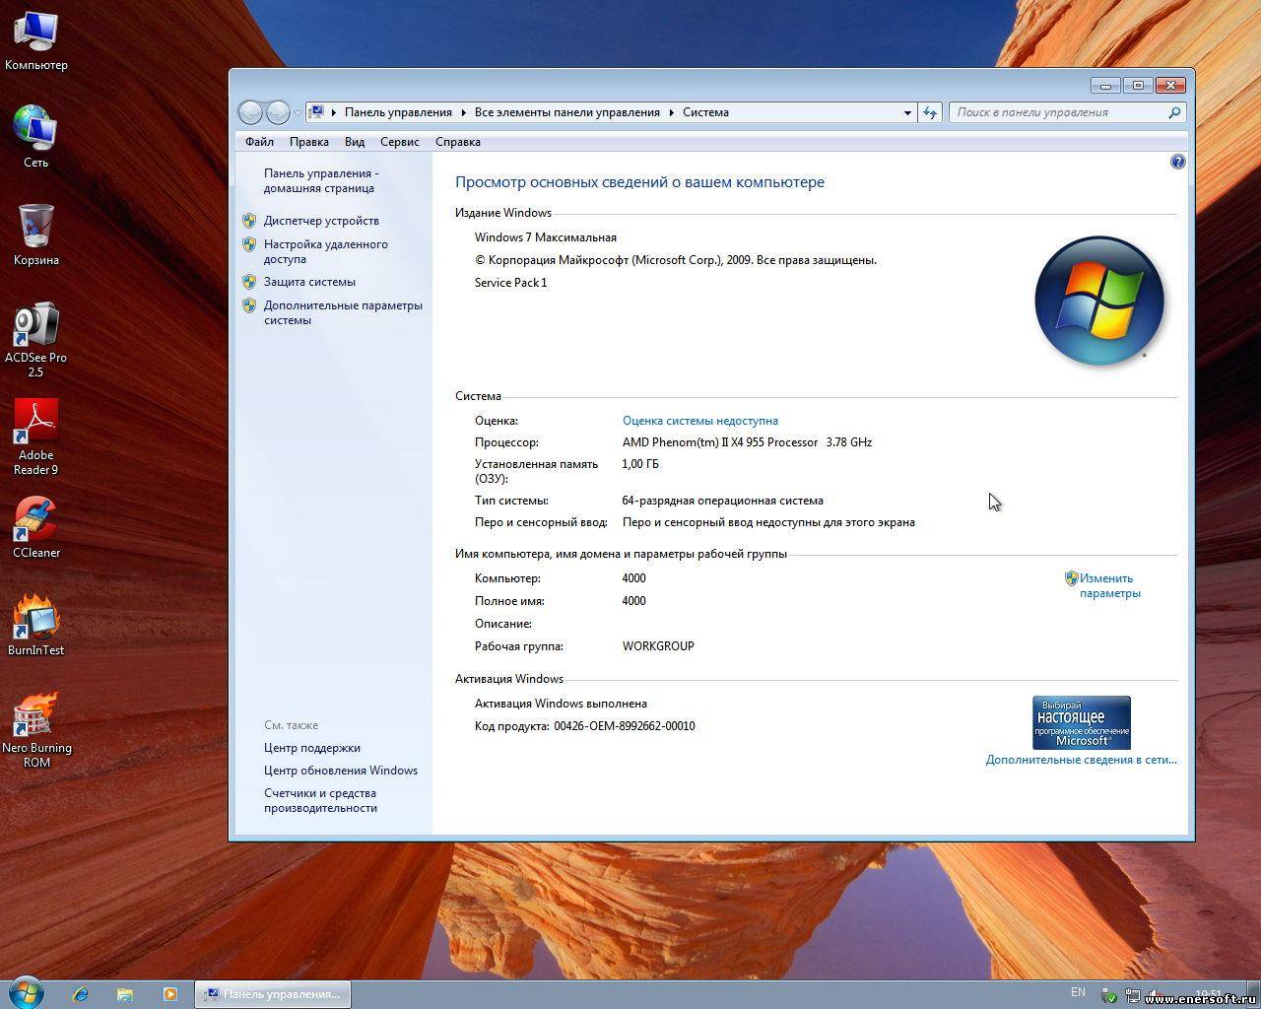Click the refresh address bar button
Screen dimensions: 1261x1009
tap(930, 112)
